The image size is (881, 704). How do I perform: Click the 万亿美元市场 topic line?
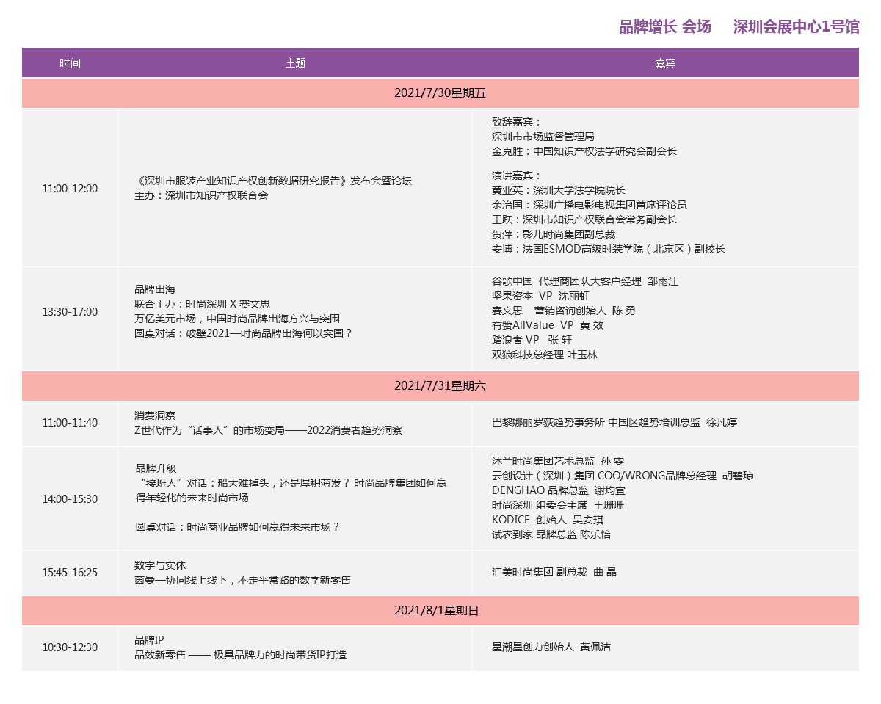pos(237,319)
